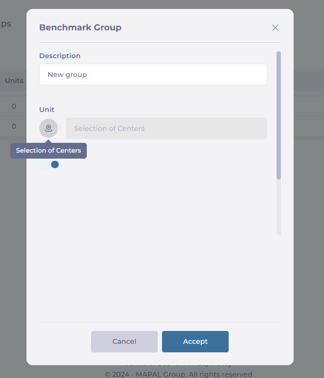Confirm the group with the Accept button
Image resolution: width=324 pixels, height=378 pixels.
pos(195,341)
